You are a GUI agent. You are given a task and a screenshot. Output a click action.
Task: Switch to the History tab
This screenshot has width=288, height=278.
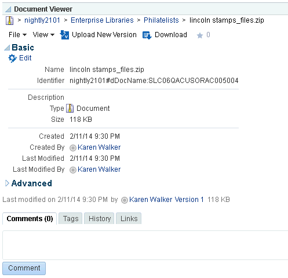tap(99, 218)
